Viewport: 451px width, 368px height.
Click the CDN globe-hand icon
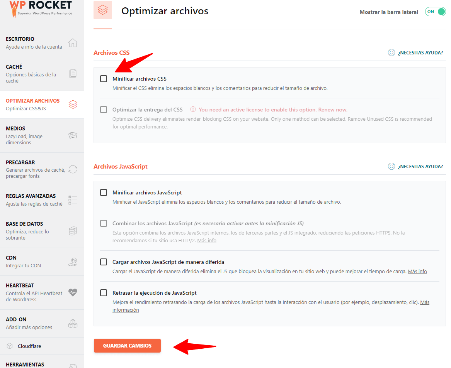[x=73, y=262]
